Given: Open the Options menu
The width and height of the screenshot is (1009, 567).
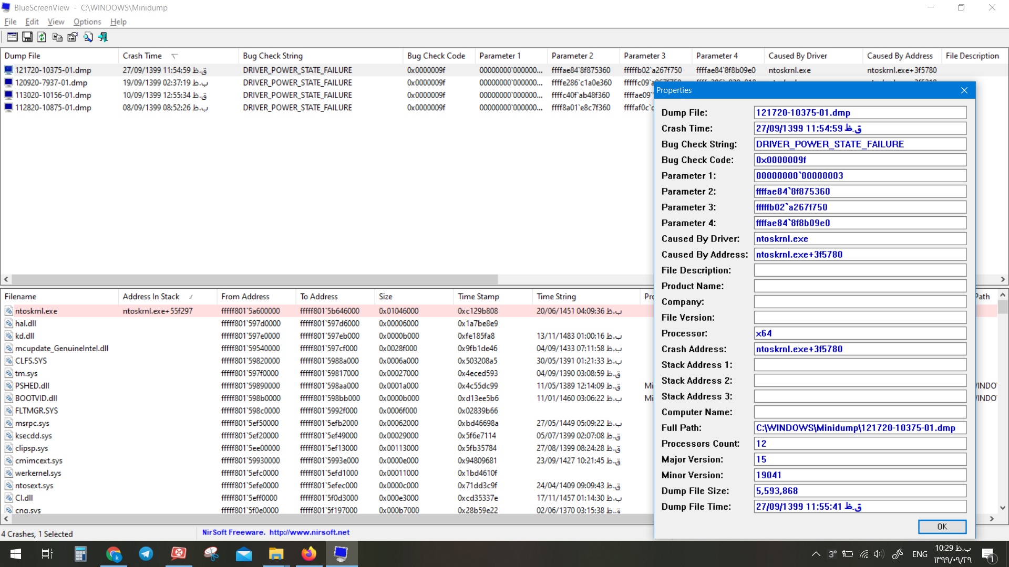Looking at the screenshot, I should click(87, 22).
